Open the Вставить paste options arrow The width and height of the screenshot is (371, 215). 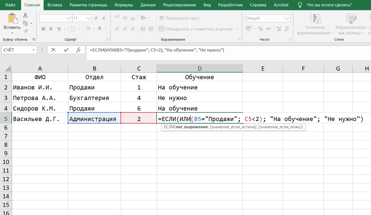tap(12, 33)
